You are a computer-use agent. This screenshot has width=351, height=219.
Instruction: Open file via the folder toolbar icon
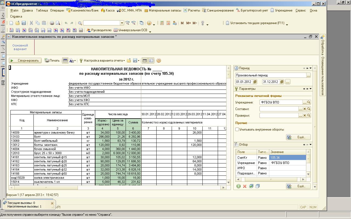click(18, 23)
